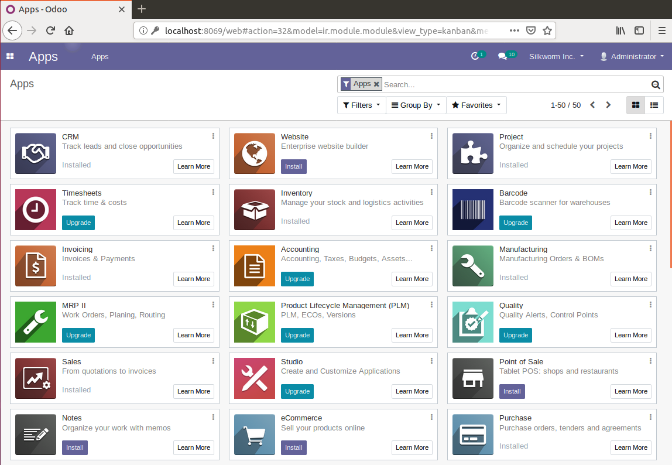Expand the Filters dropdown

point(361,105)
